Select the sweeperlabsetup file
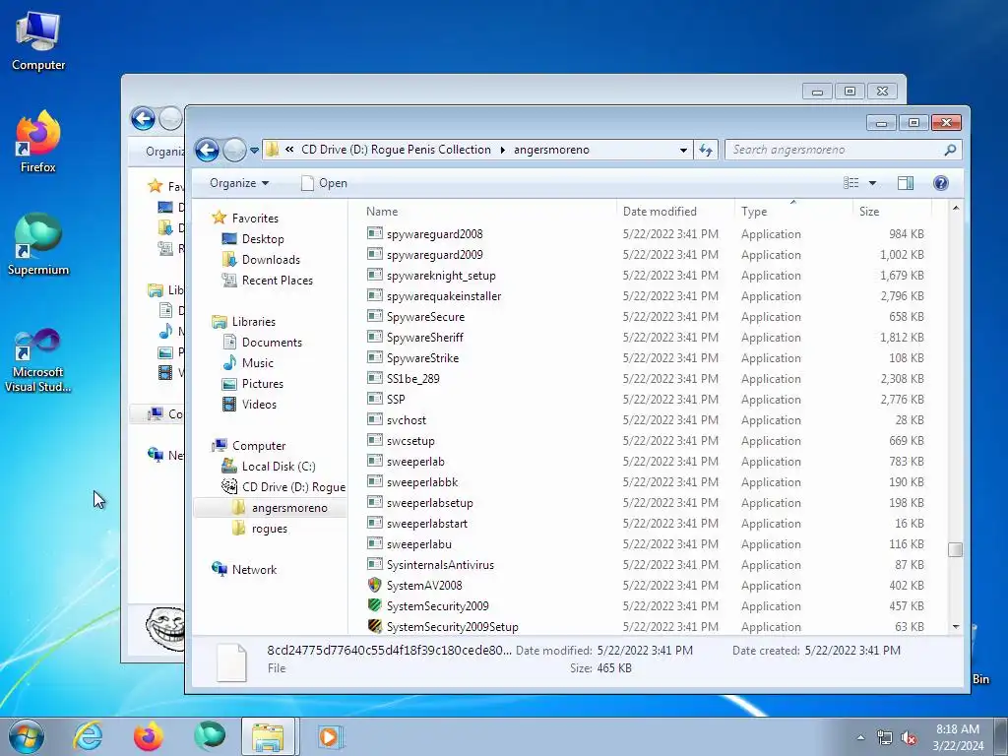The width and height of the screenshot is (1008, 756). pyautogui.click(x=429, y=503)
